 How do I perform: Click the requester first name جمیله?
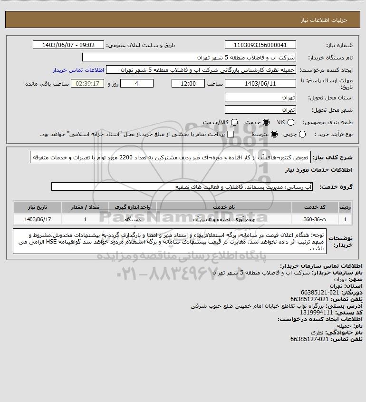(344, 326)
